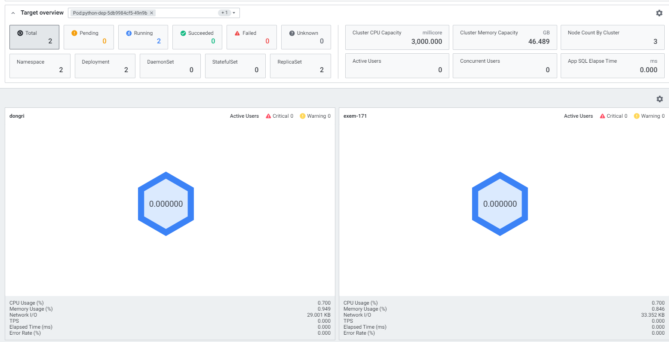Viewport: 669px width, 342px height.
Task: Open the cluster panel settings gear
Action: [x=660, y=99]
